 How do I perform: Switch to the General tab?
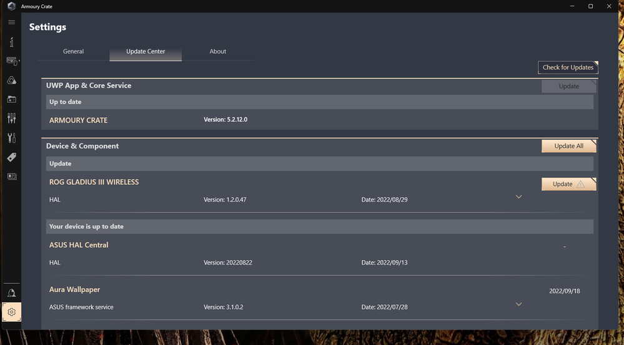coord(73,51)
